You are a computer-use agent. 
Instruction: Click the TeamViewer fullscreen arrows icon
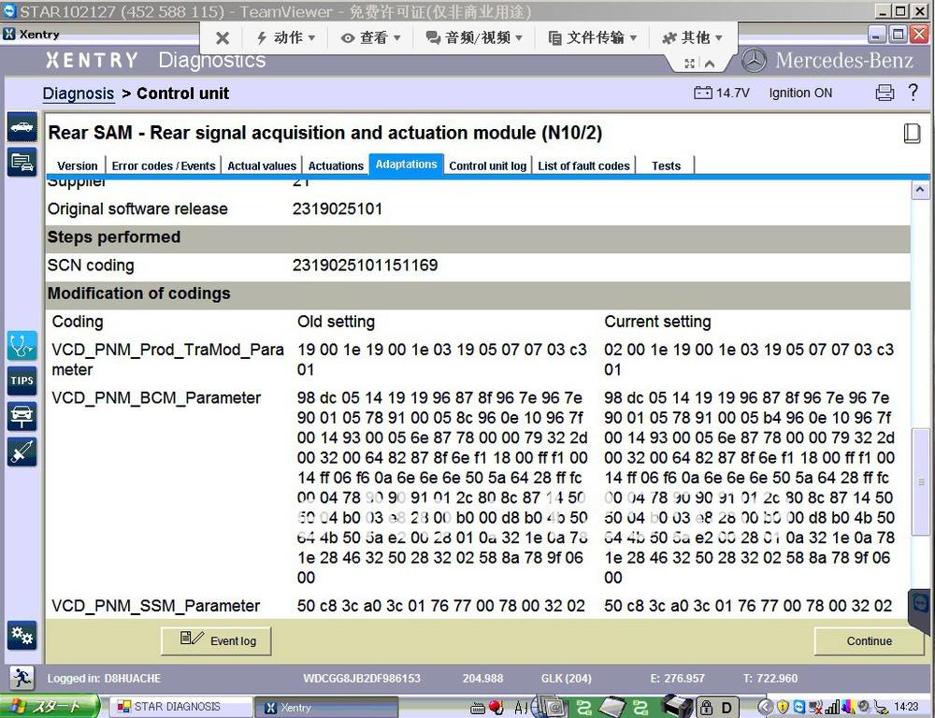point(690,64)
